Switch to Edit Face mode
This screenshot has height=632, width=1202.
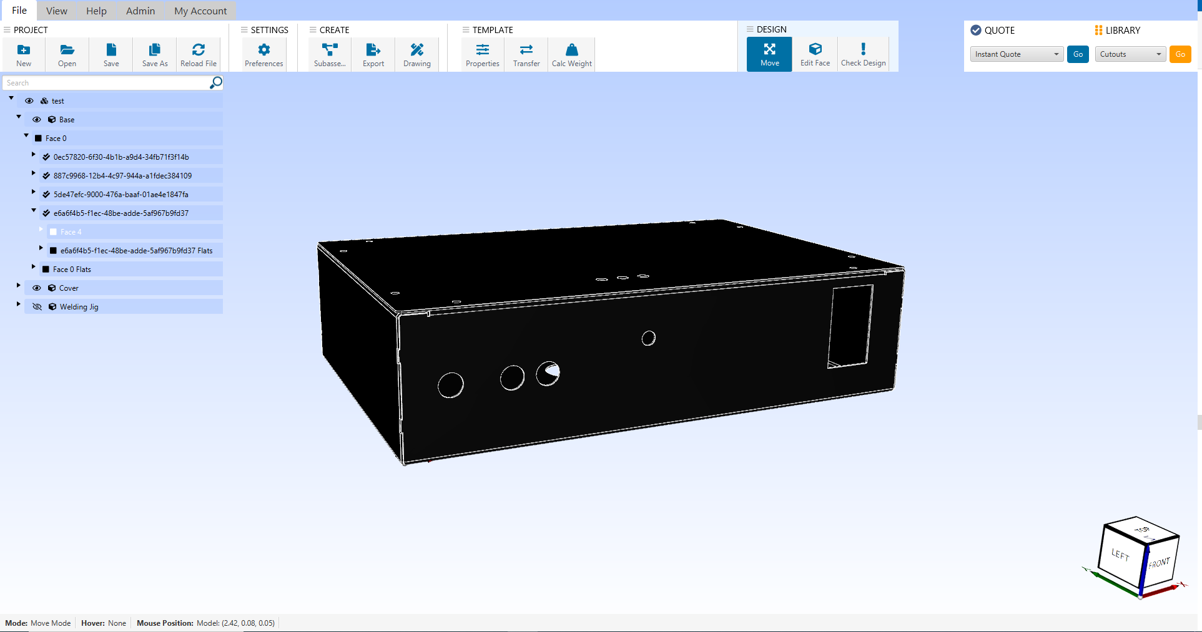click(814, 54)
